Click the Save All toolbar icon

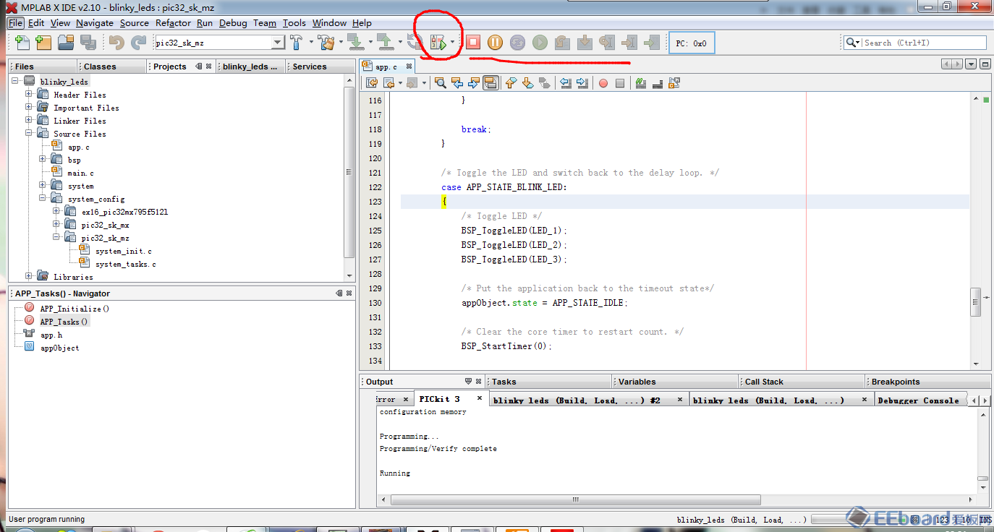click(x=88, y=43)
